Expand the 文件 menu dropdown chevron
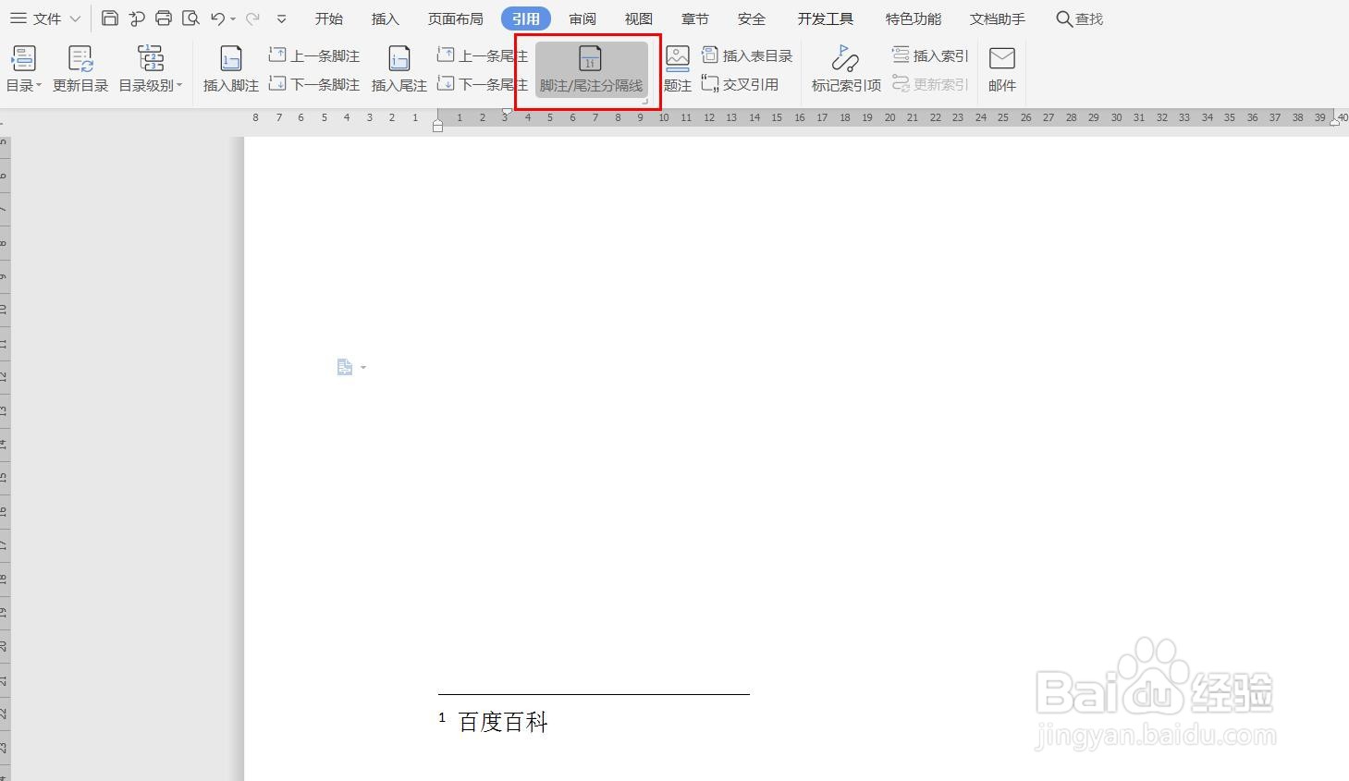1349x781 pixels. (75, 18)
